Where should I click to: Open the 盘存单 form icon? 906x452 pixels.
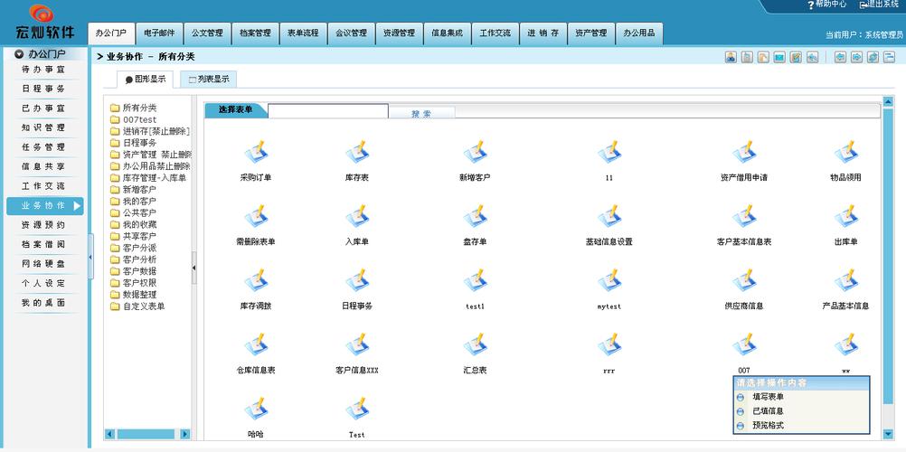475,217
